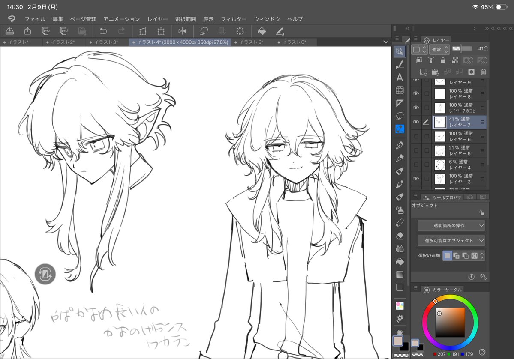Delete the layer with the trash icon
The image size is (514, 359).
point(483,72)
